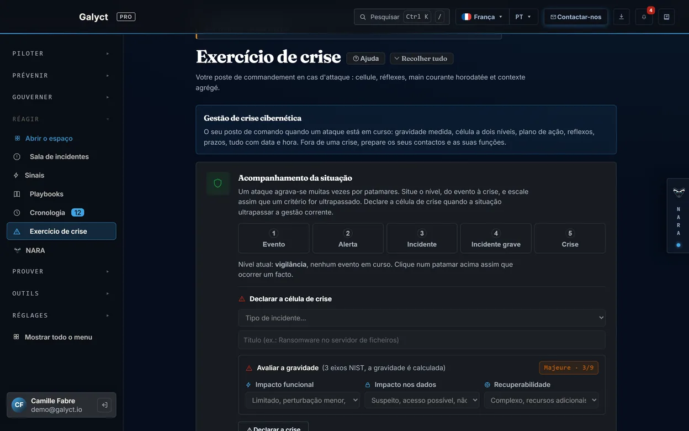Collapse the RÉAGIR menu section
Image resolution: width=689 pixels, height=431 pixels.
61,119
